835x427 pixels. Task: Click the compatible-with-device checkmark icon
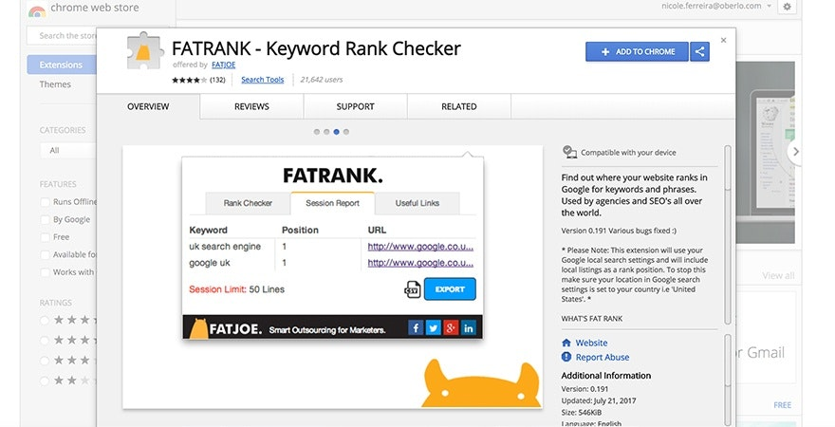pos(569,152)
